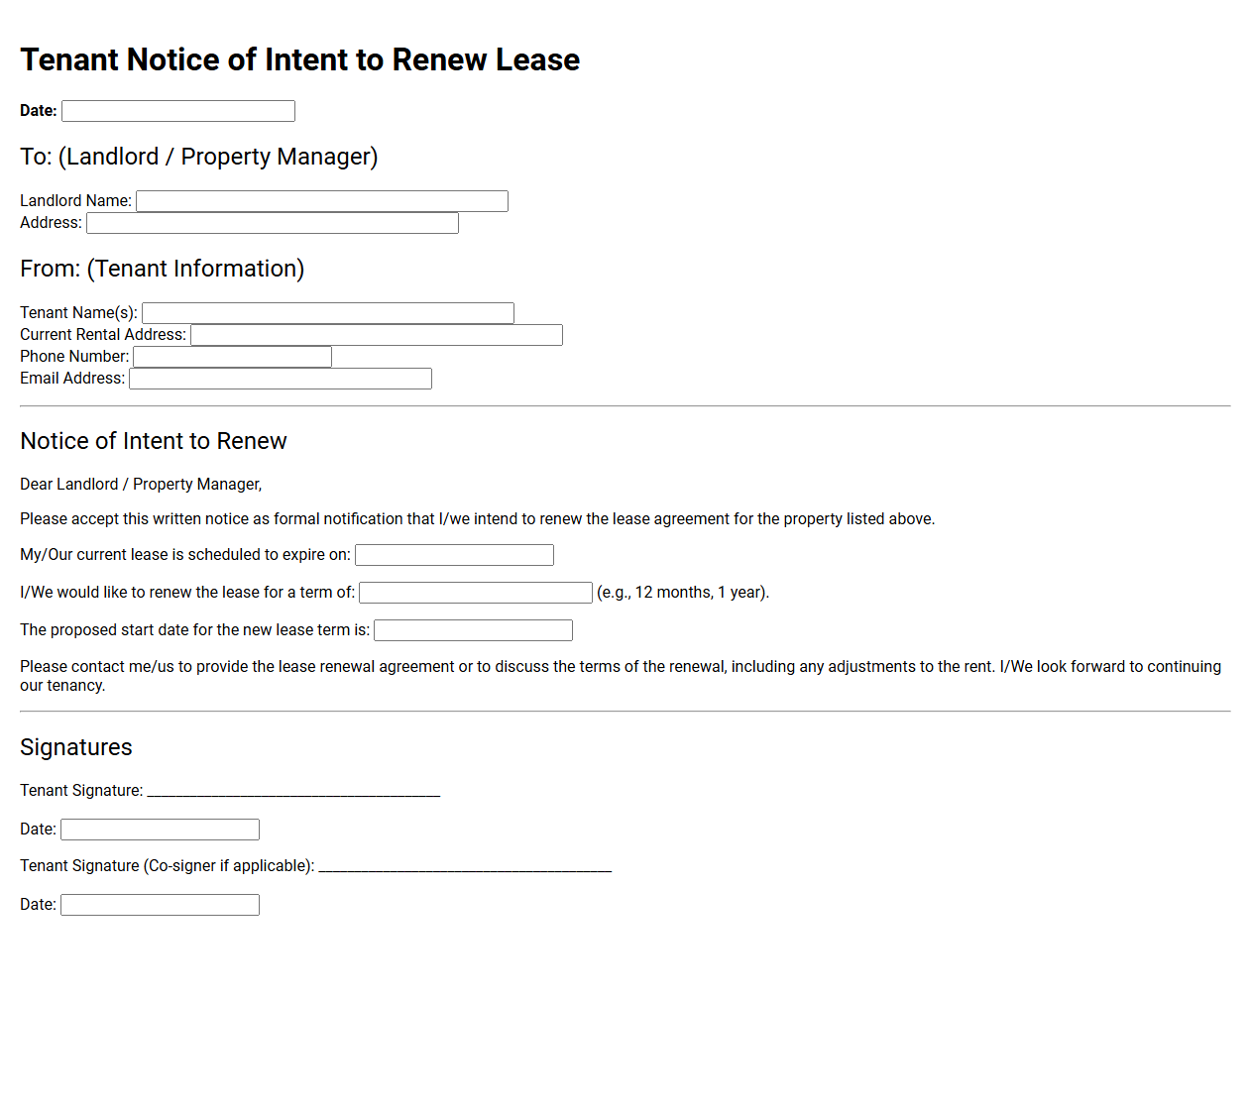Click the '(e.g., 12 months, 1 year).' hint

683,593
